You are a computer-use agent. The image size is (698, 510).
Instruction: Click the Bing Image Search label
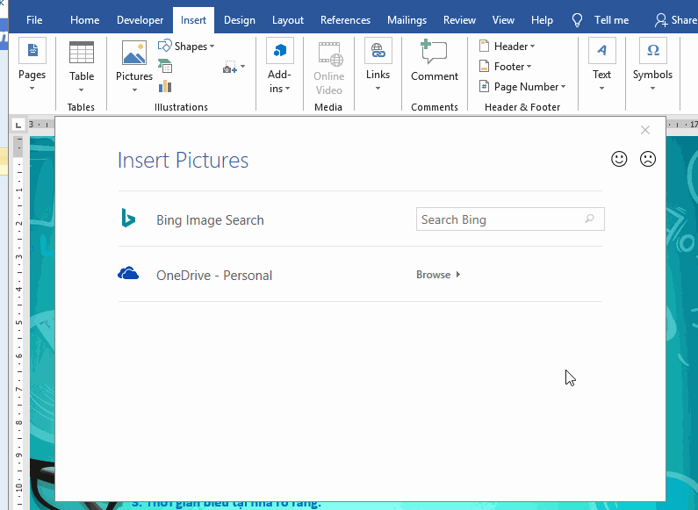210,219
